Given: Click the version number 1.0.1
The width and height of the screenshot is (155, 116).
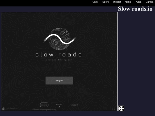Looking at the screenshot, I should pos(114,109).
